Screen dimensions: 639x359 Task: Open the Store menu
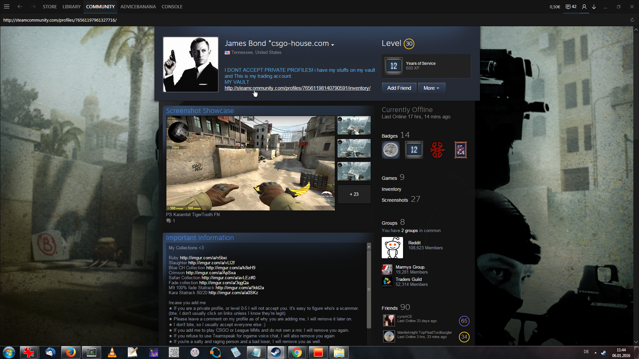coord(50,7)
